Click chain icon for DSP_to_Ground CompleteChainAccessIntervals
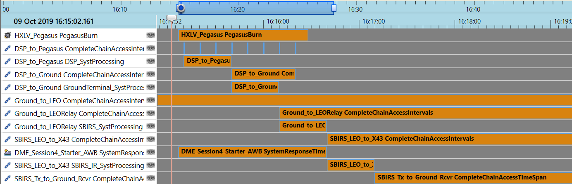 click(7, 75)
